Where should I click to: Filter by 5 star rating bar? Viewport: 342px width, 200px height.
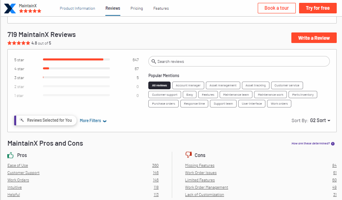(x=76, y=59)
